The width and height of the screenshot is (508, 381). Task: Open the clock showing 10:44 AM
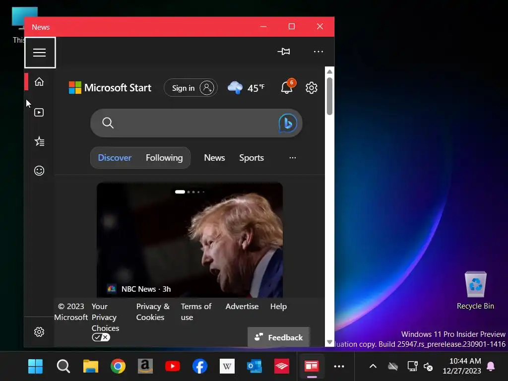pos(462,366)
